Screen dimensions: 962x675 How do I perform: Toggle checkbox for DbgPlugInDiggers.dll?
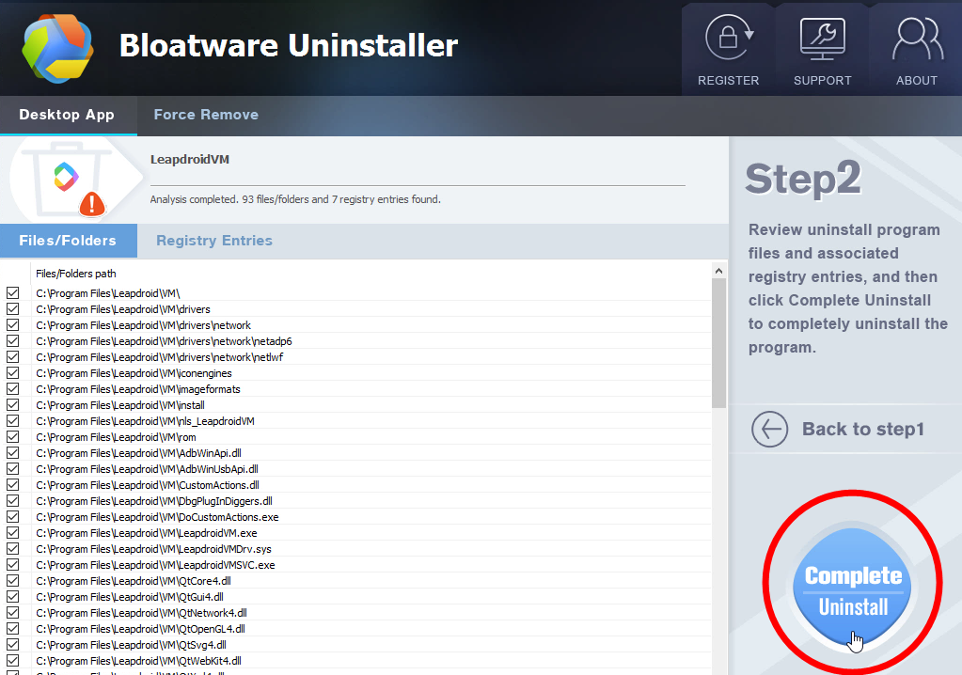click(x=13, y=501)
